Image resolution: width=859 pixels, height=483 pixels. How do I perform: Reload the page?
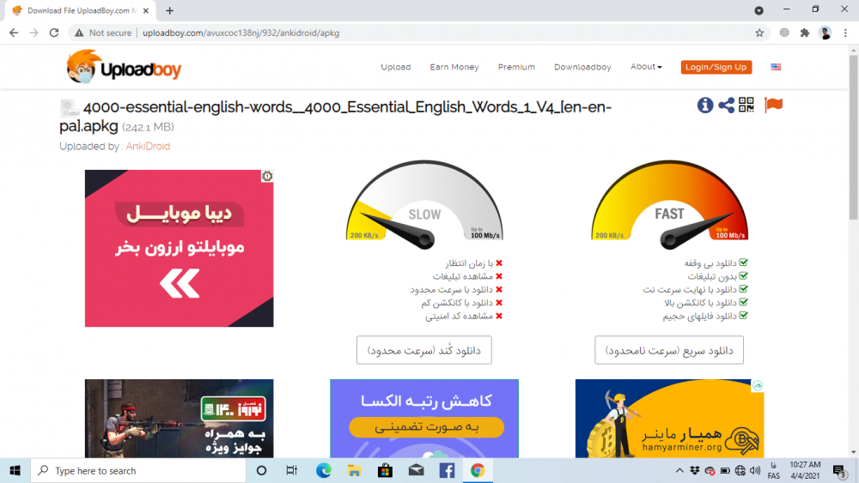[53, 33]
